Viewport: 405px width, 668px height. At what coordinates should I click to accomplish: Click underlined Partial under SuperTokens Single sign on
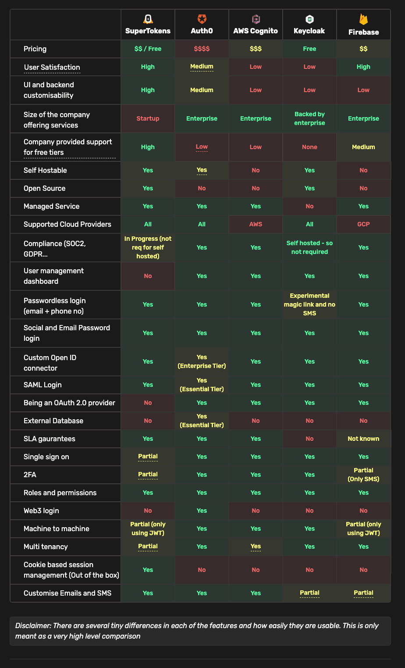click(x=148, y=456)
